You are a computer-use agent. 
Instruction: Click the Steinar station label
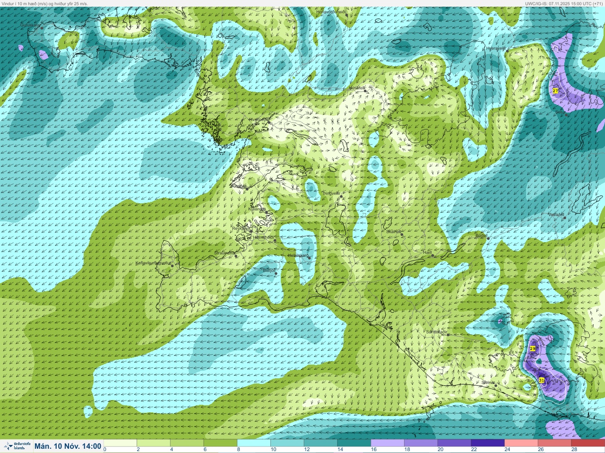(x=488, y=382)
